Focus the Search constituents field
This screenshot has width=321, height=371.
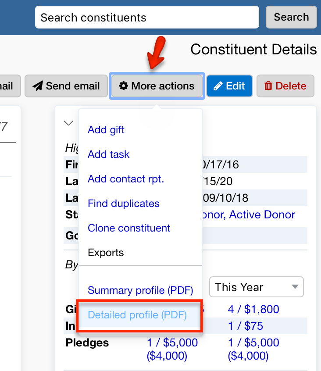click(147, 17)
